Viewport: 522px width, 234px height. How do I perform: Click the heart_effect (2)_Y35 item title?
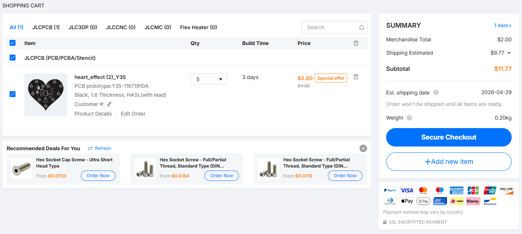(x=100, y=77)
